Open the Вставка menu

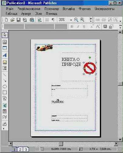pyautogui.click(x=69, y=9)
